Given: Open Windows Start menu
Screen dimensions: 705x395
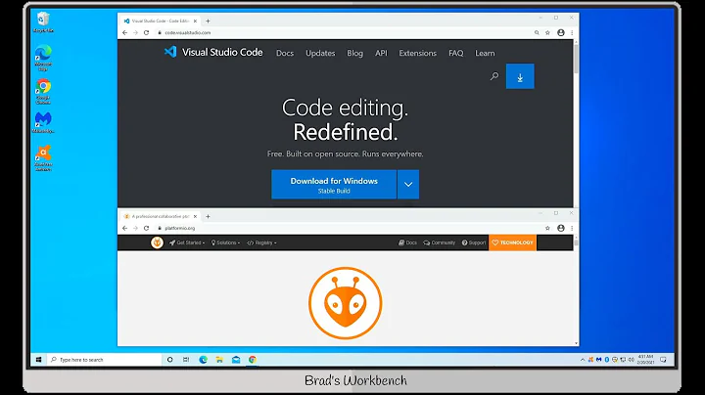Looking at the screenshot, I should point(38,360).
